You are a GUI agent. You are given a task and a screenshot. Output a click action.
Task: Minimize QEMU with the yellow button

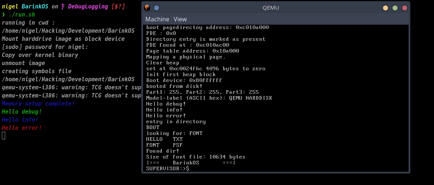[385, 8]
